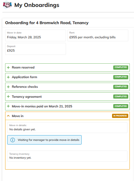
Task: Expand Room reserved plus icon
Action: click(x=8, y=68)
